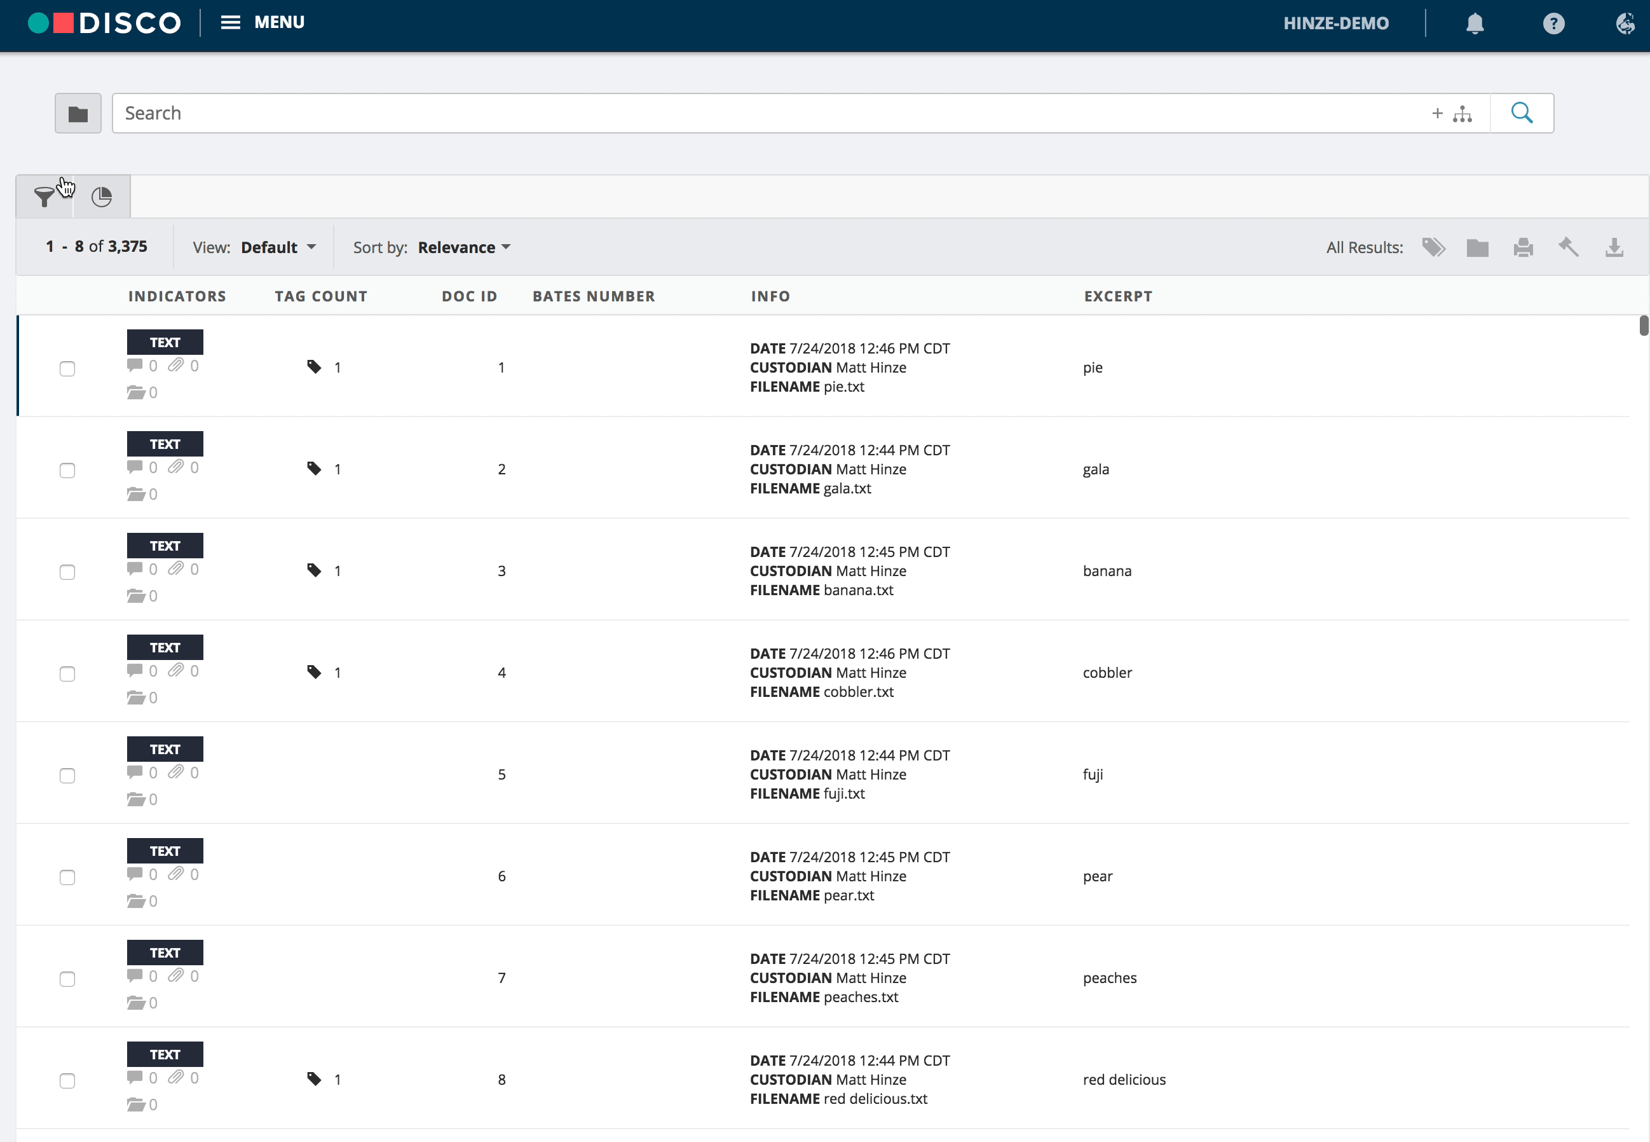Click the 'FILENAME pie.txt' text

click(x=807, y=387)
